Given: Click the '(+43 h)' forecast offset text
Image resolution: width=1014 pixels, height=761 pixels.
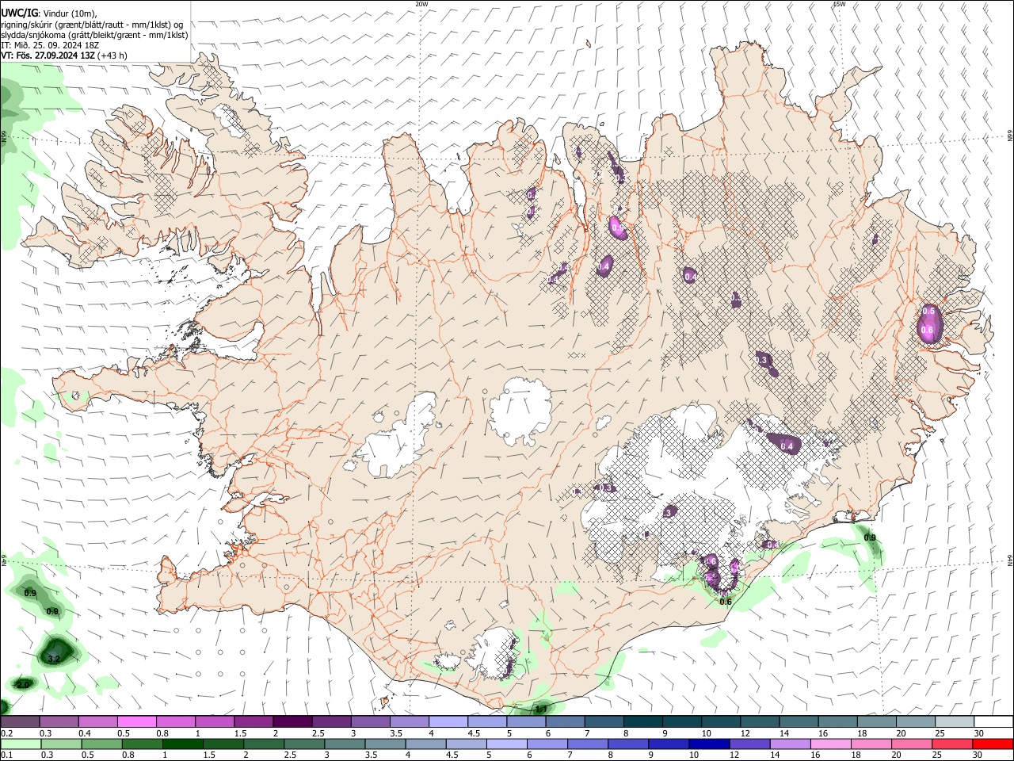Looking at the screenshot, I should (x=113, y=55).
